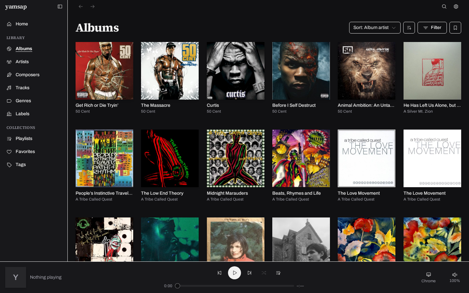Skip to previous track
Viewport: 469px width, 293px height.
point(220,273)
